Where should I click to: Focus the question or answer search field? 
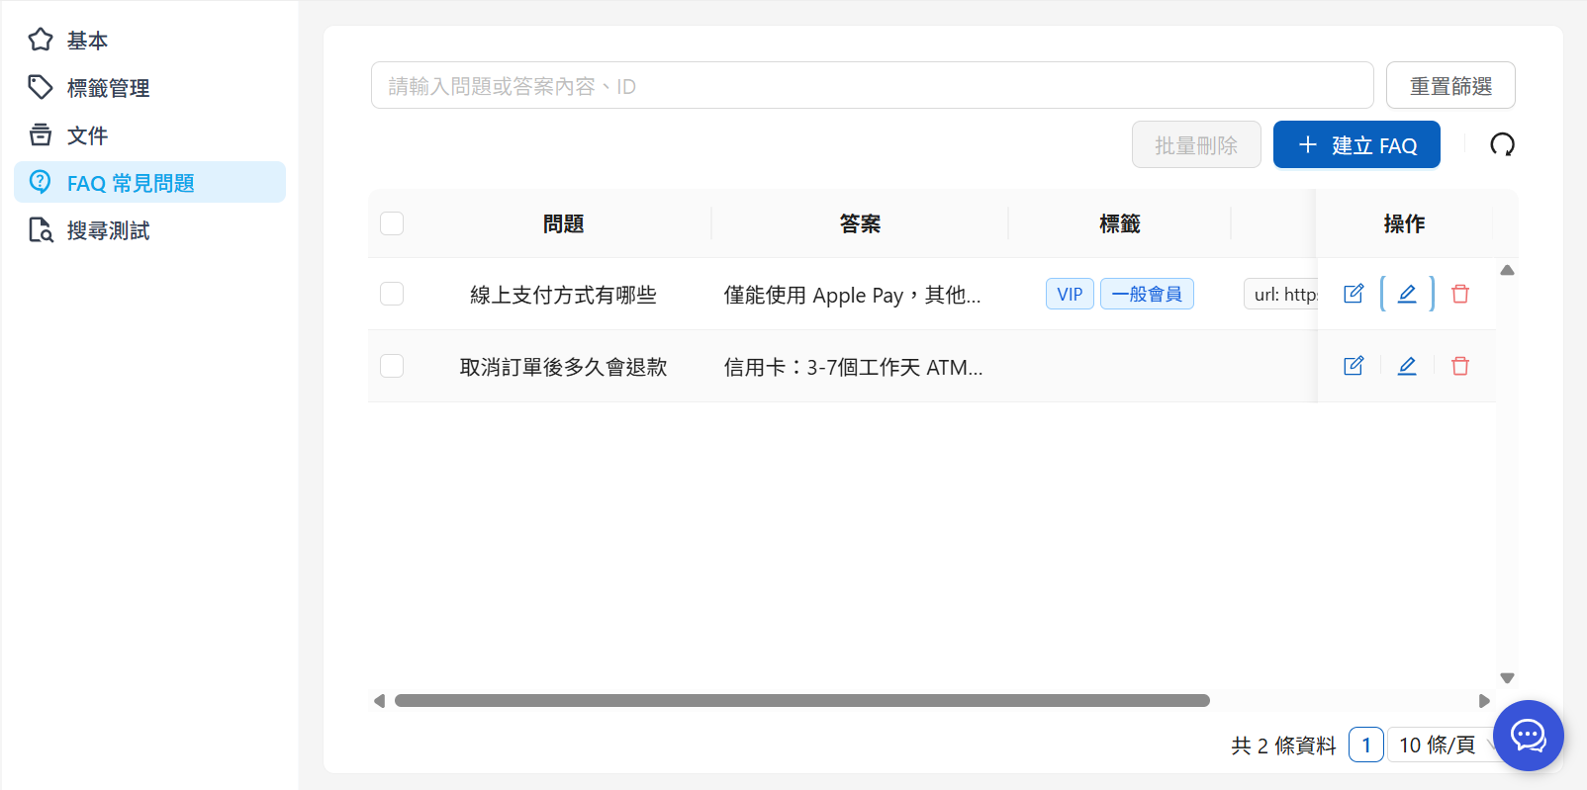[871, 86]
